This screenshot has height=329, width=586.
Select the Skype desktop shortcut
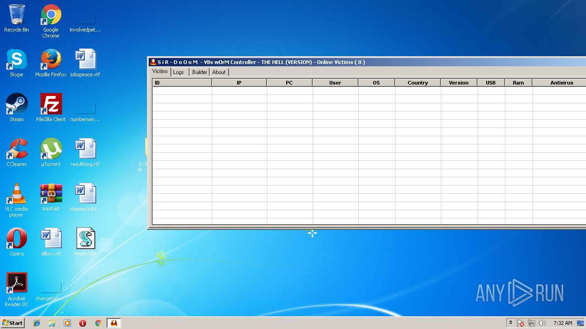tap(16, 63)
